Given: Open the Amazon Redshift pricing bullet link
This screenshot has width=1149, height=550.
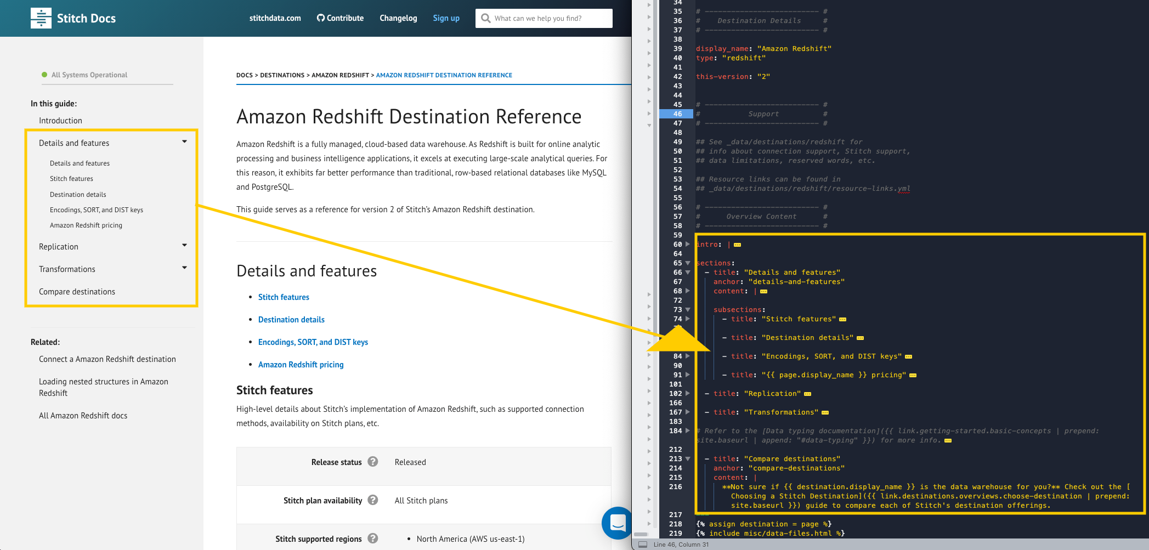Looking at the screenshot, I should pos(301,365).
